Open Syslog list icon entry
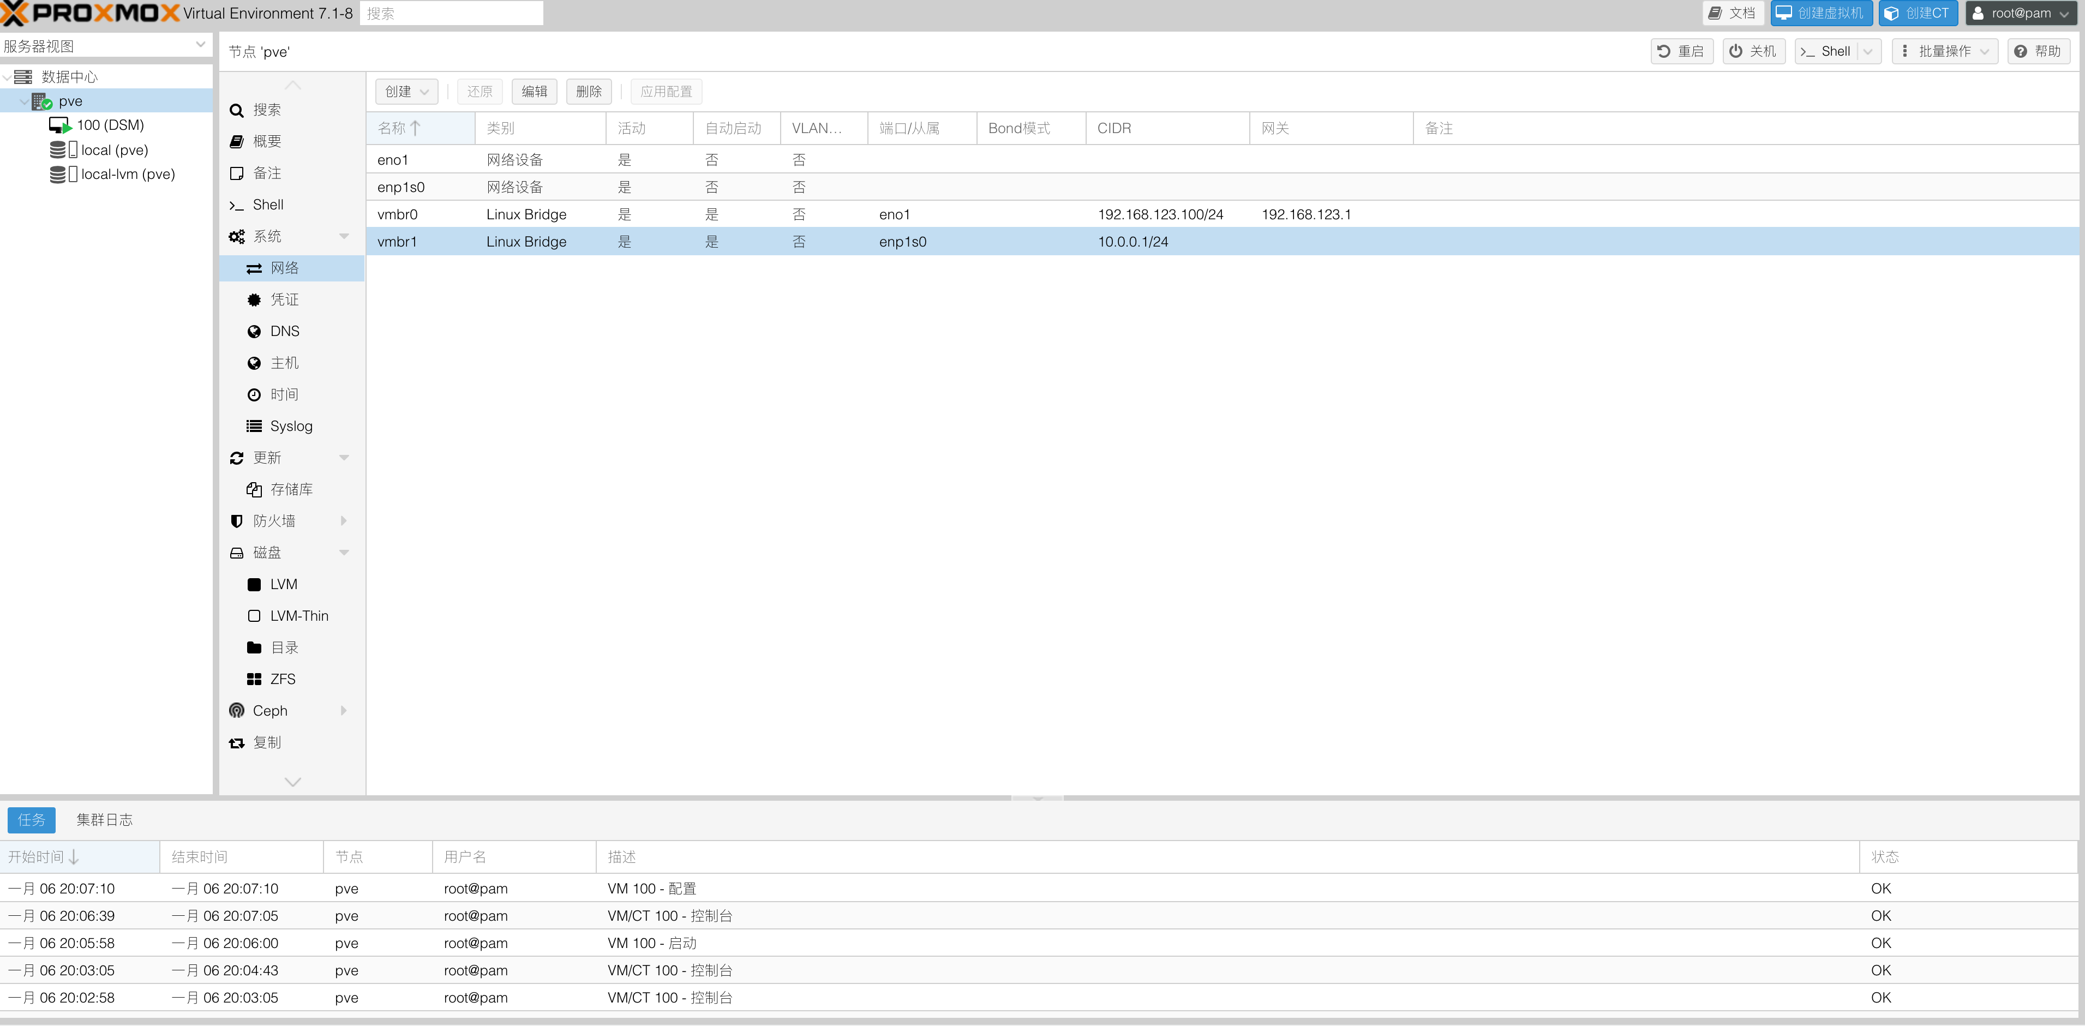This screenshot has height=1032, width=2085. tap(254, 427)
